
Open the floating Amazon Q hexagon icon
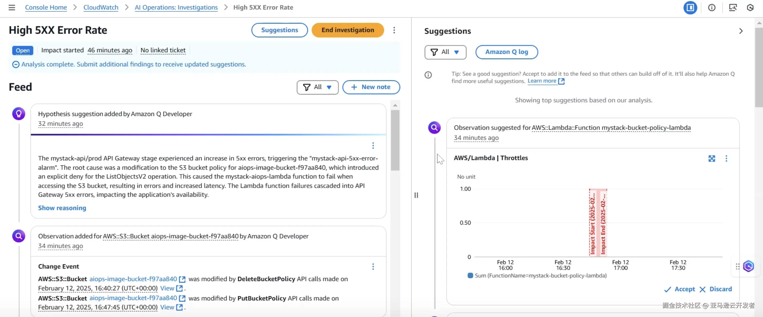point(748,266)
